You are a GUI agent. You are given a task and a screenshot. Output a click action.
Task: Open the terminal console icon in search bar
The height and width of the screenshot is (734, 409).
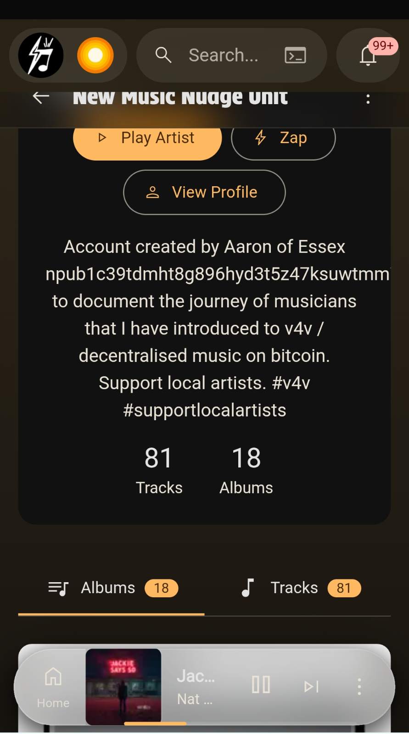click(x=295, y=55)
